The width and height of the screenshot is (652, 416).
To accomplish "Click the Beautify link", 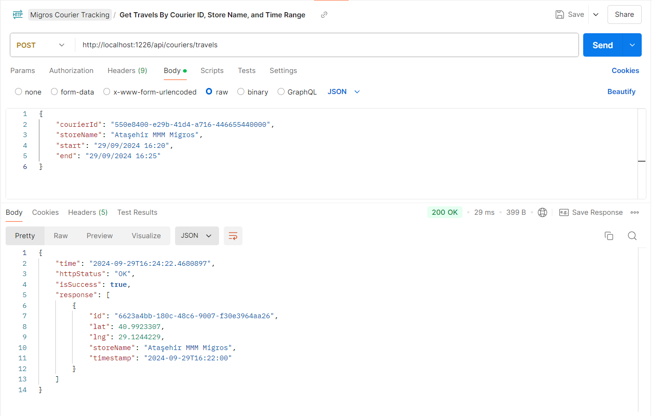I will click(621, 92).
